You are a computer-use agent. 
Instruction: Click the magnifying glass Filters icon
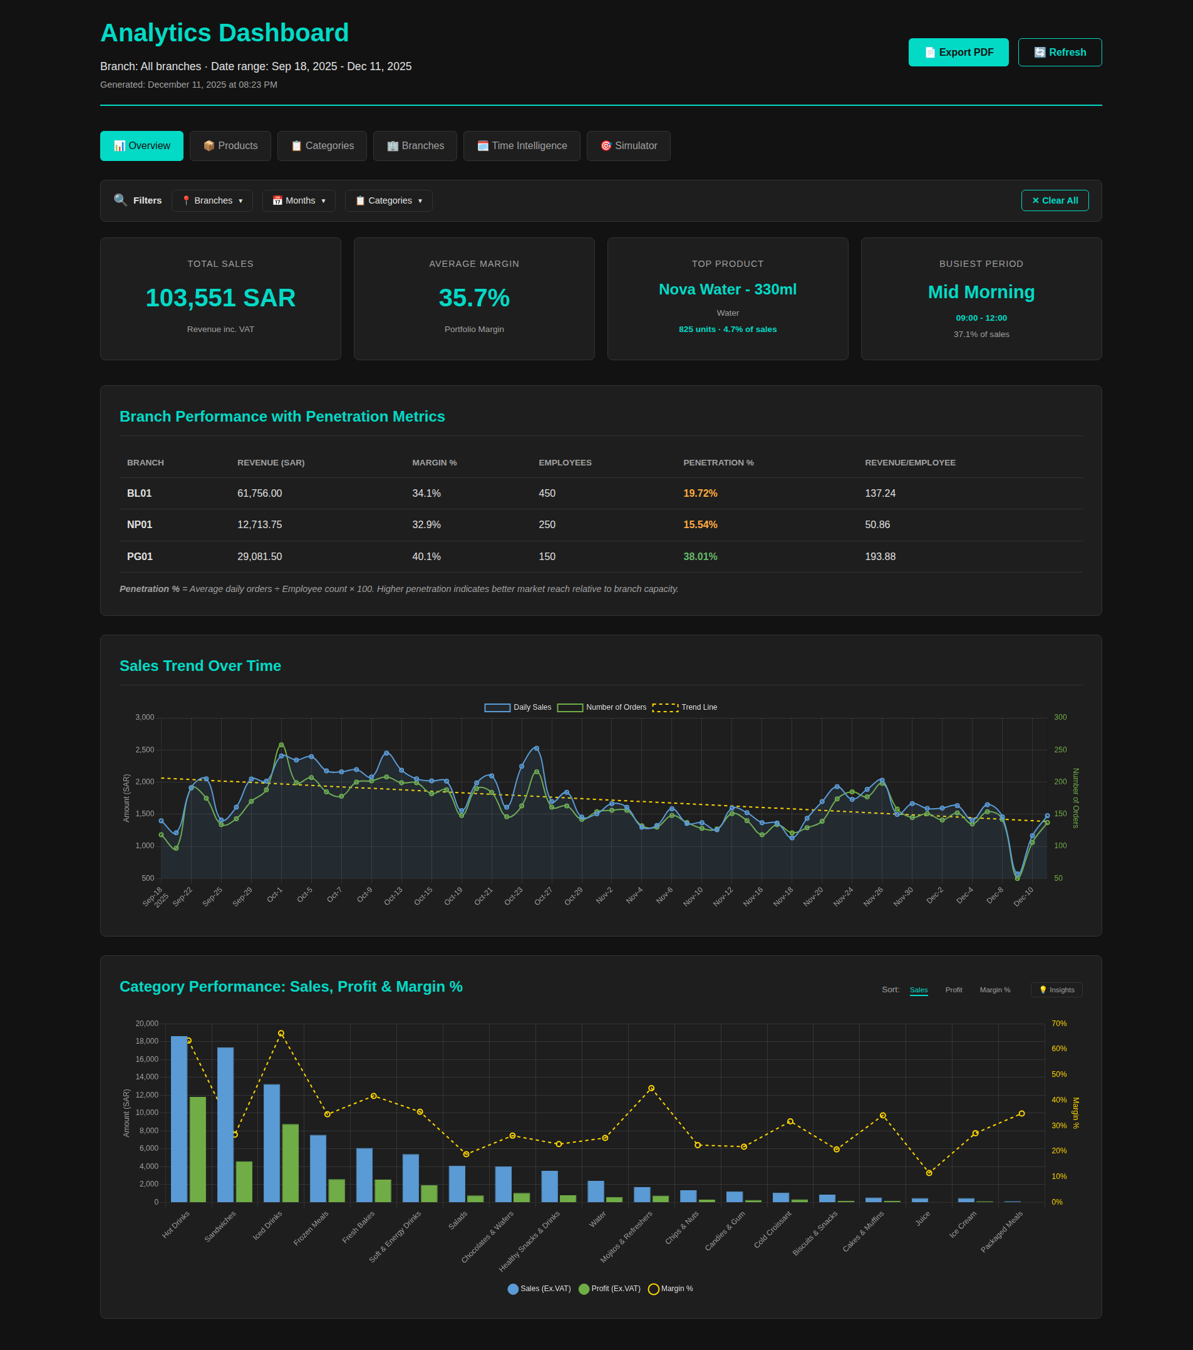tap(120, 200)
